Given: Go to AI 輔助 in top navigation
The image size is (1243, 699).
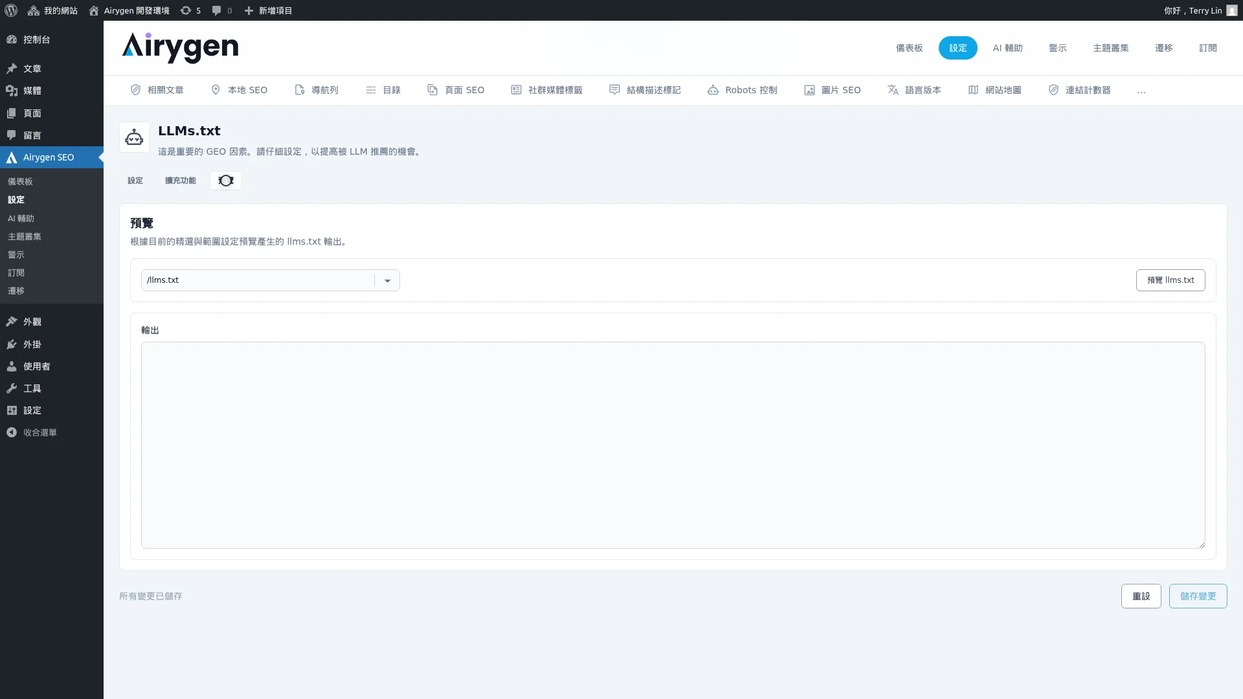Looking at the screenshot, I should click(1007, 48).
